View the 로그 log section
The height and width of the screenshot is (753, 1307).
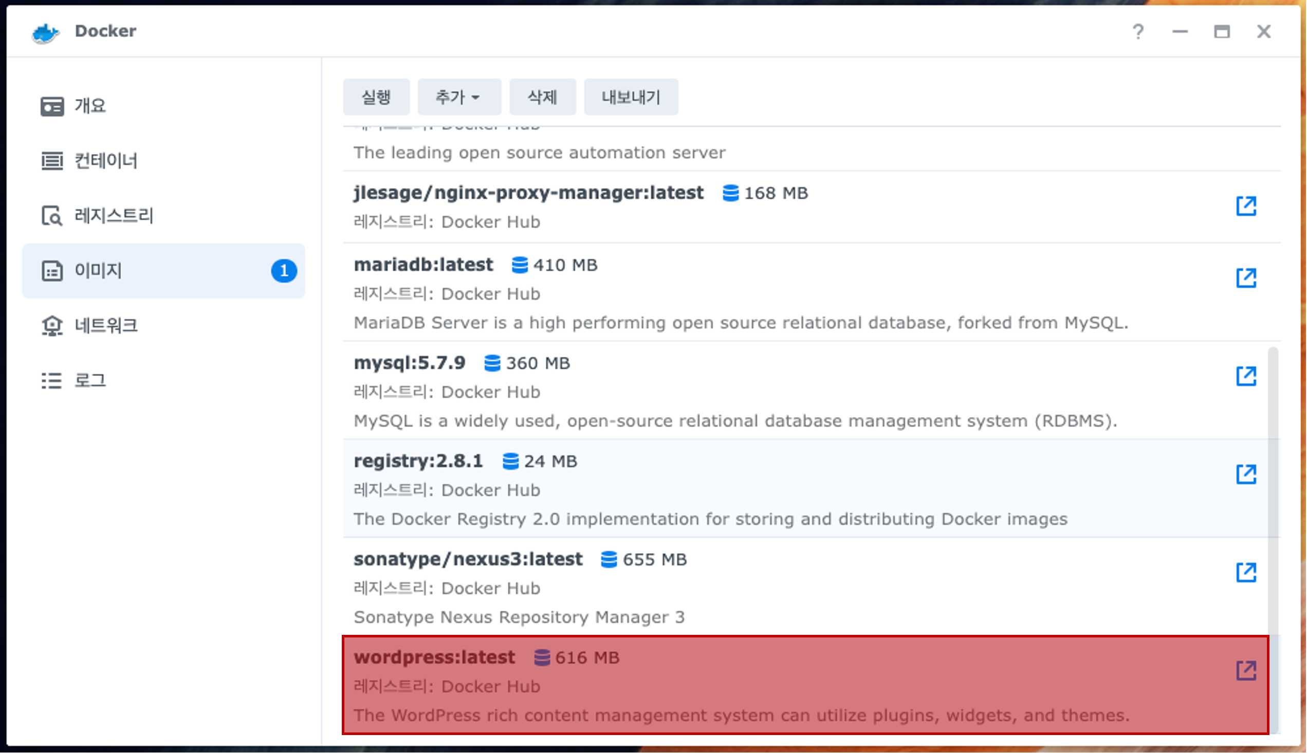pos(89,380)
